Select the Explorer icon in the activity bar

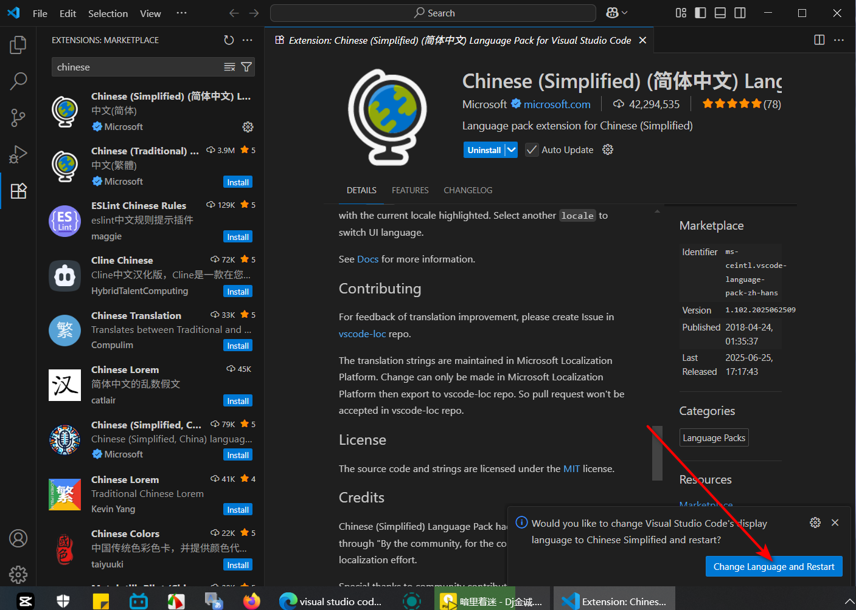[18, 44]
